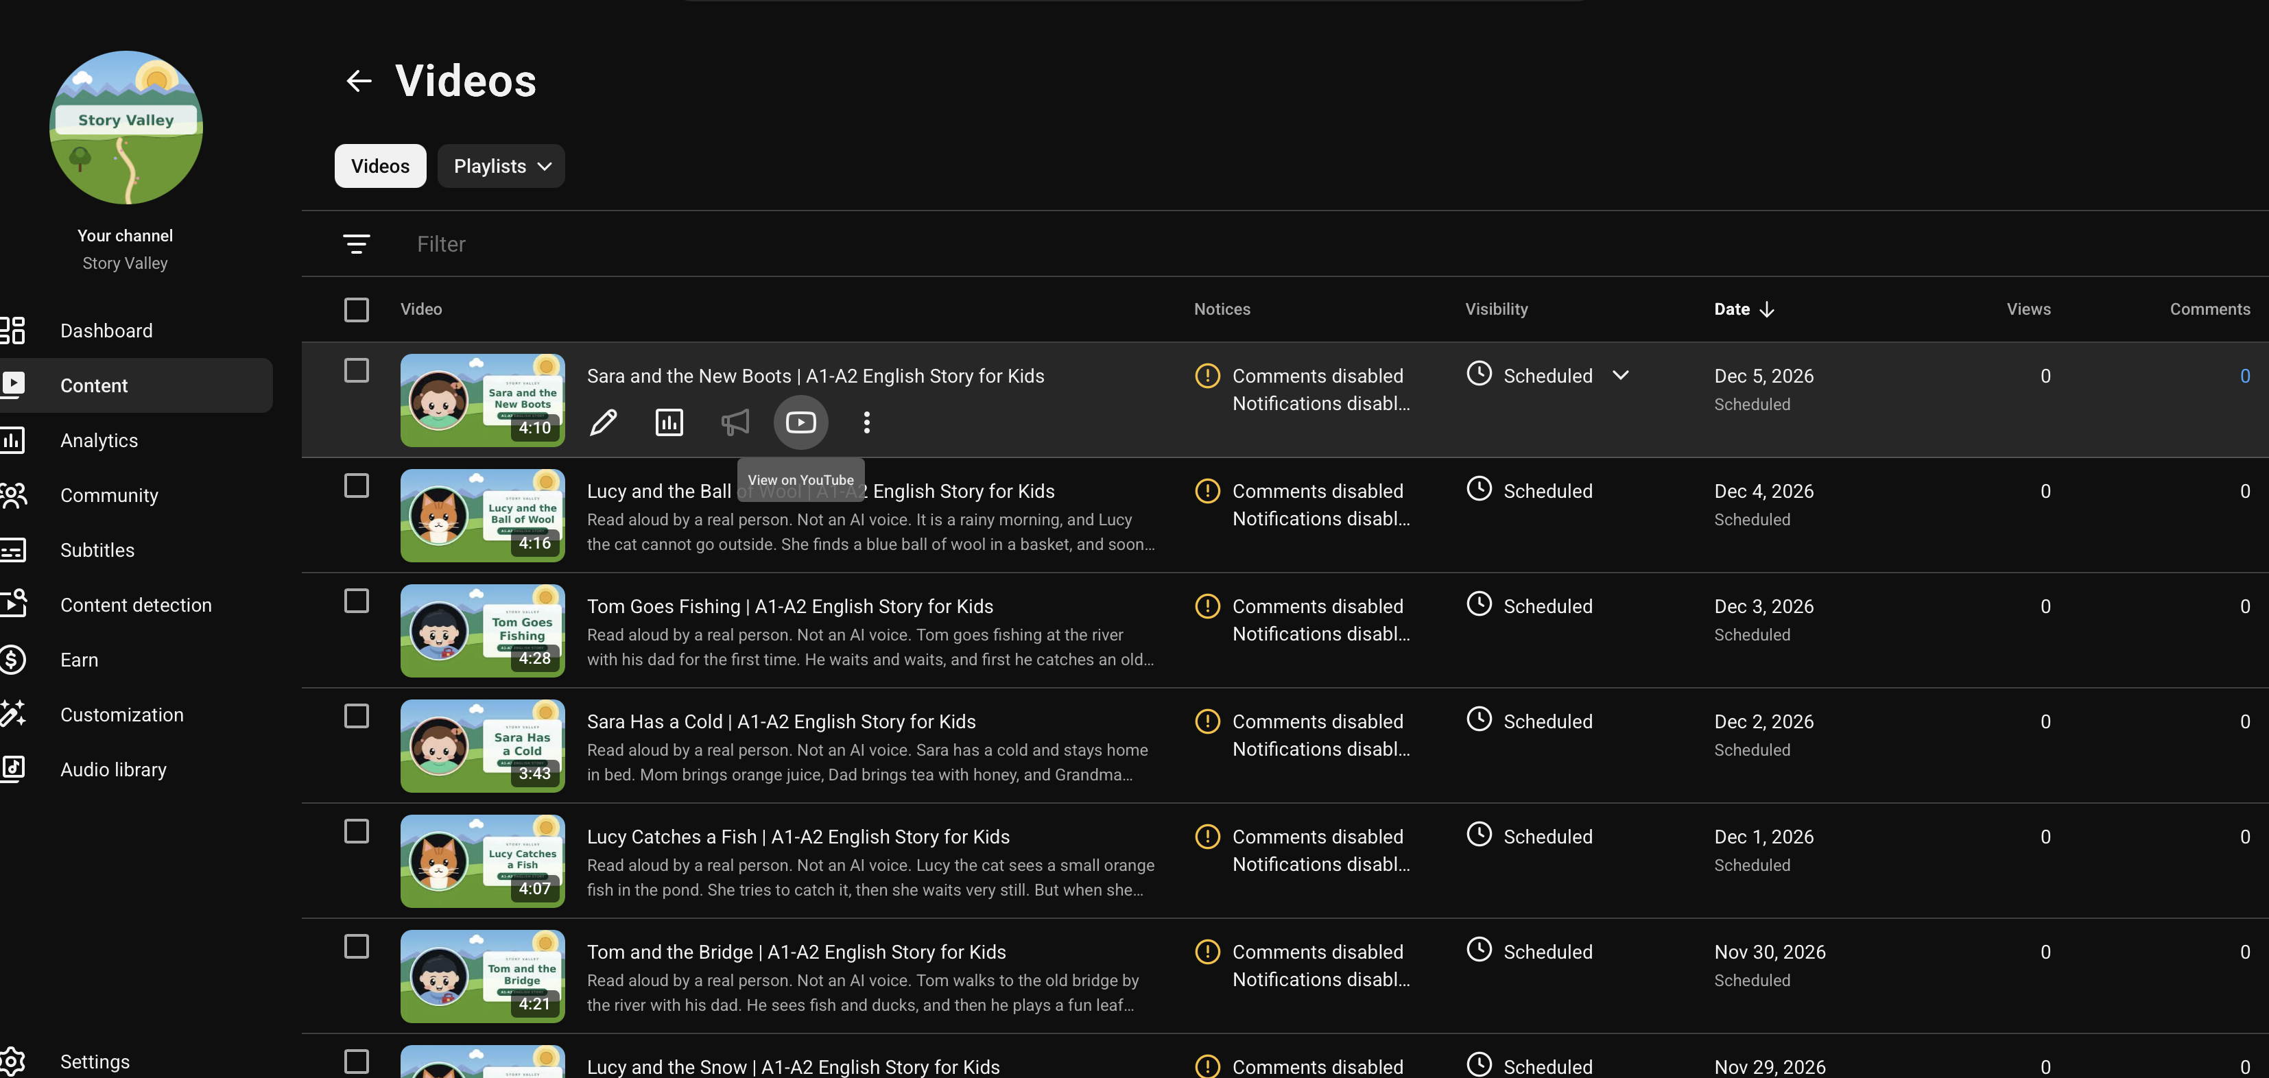Open the Sara and the New Boots video title
Viewport: 2269px width, 1078px height.
click(x=816, y=376)
